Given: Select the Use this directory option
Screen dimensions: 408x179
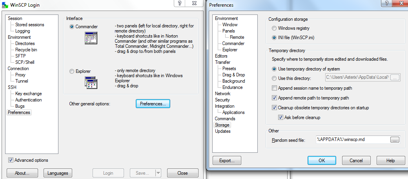Looking at the screenshot, I should tap(274, 78).
